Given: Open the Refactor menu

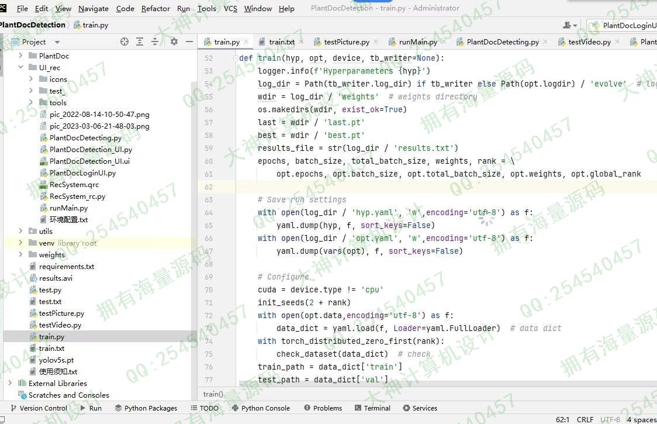Looking at the screenshot, I should click(x=155, y=8).
